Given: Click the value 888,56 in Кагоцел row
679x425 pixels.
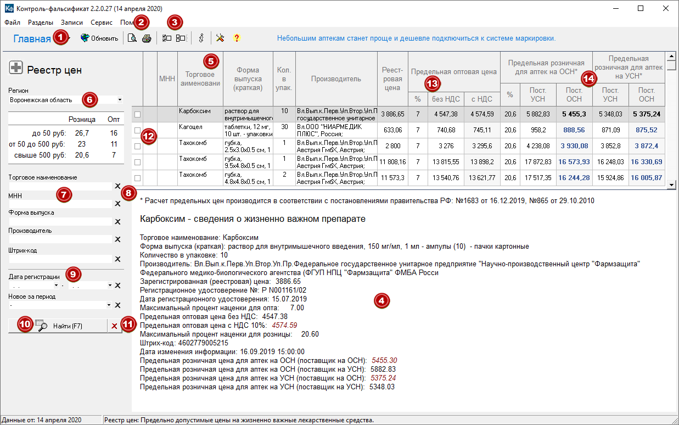Looking at the screenshot, I should pyautogui.click(x=574, y=130).
